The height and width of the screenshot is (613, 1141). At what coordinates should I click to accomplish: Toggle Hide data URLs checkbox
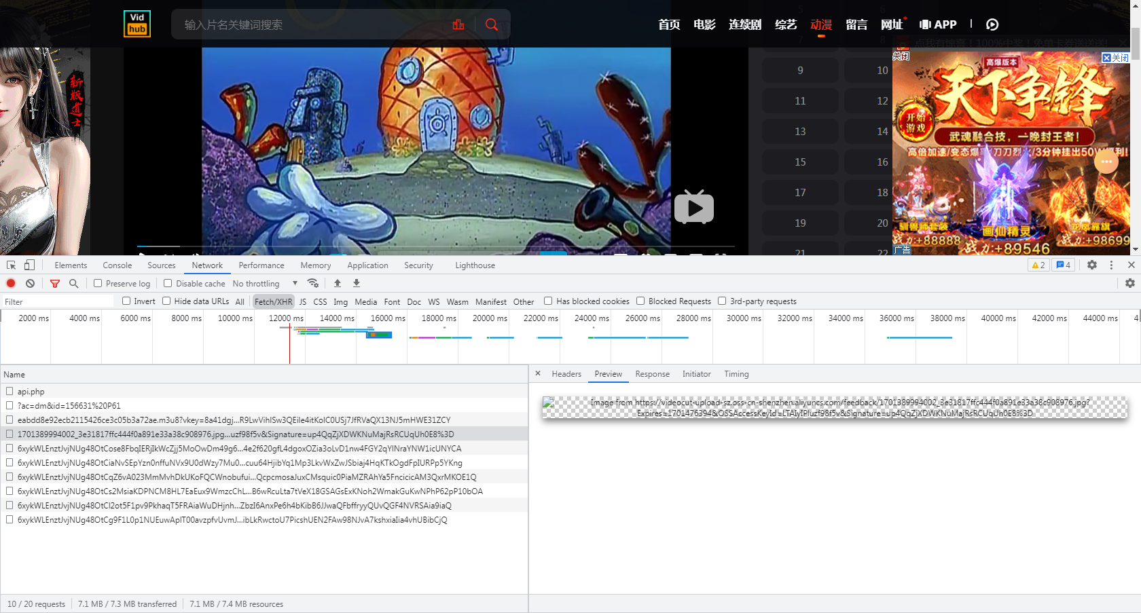pyautogui.click(x=166, y=301)
